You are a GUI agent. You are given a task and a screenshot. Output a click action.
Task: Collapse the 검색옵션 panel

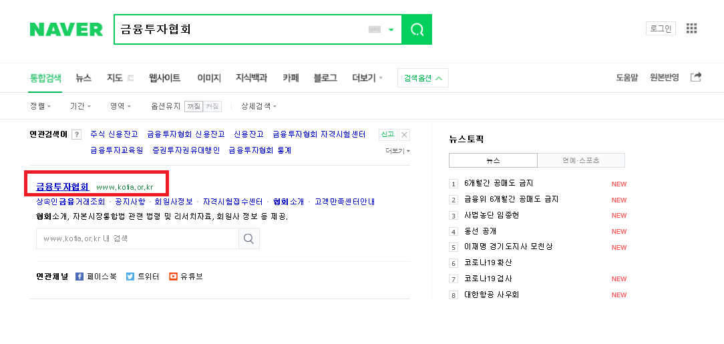(x=423, y=78)
